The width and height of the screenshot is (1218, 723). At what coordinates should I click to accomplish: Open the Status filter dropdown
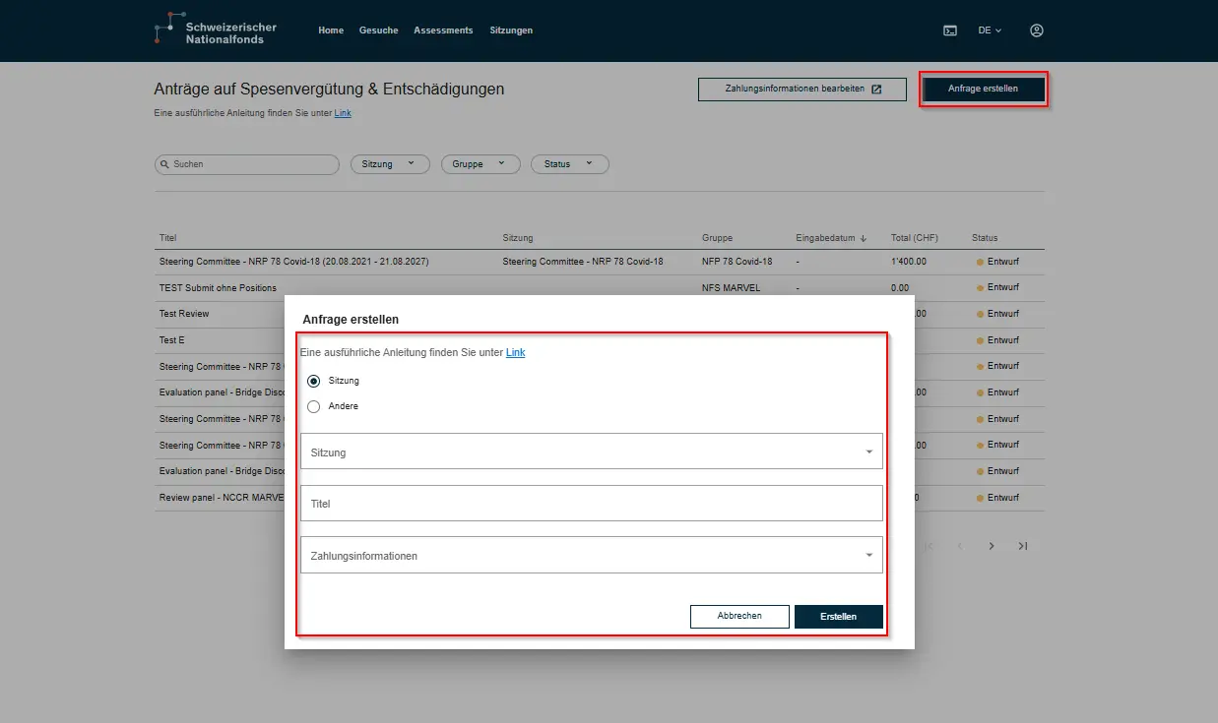click(x=569, y=164)
